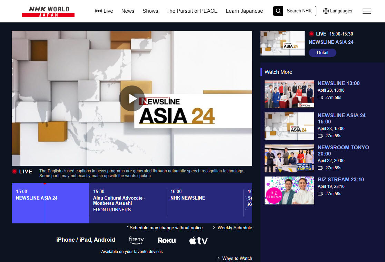This screenshot has height=262, width=385.
Task: Open NEWSLINE 13:00 thumbnail
Action: [289, 94]
